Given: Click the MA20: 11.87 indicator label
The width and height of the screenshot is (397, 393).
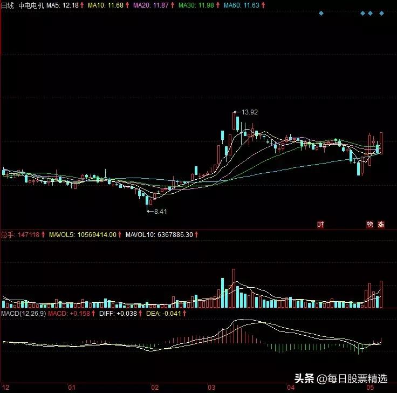Looking at the screenshot, I should pyautogui.click(x=150, y=5).
